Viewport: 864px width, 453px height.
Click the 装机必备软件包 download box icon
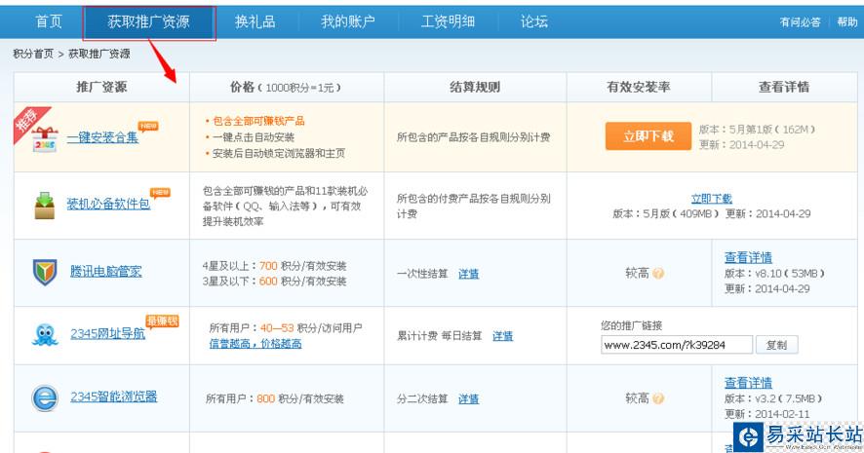pyautogui.click(x=45, y=206)
